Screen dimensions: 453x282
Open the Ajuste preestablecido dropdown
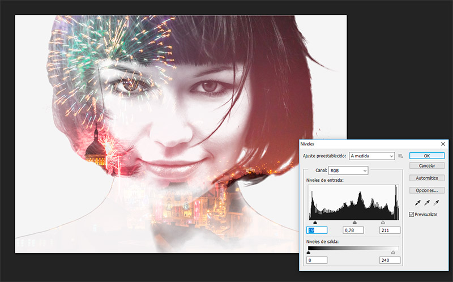[x=371, y=156]
